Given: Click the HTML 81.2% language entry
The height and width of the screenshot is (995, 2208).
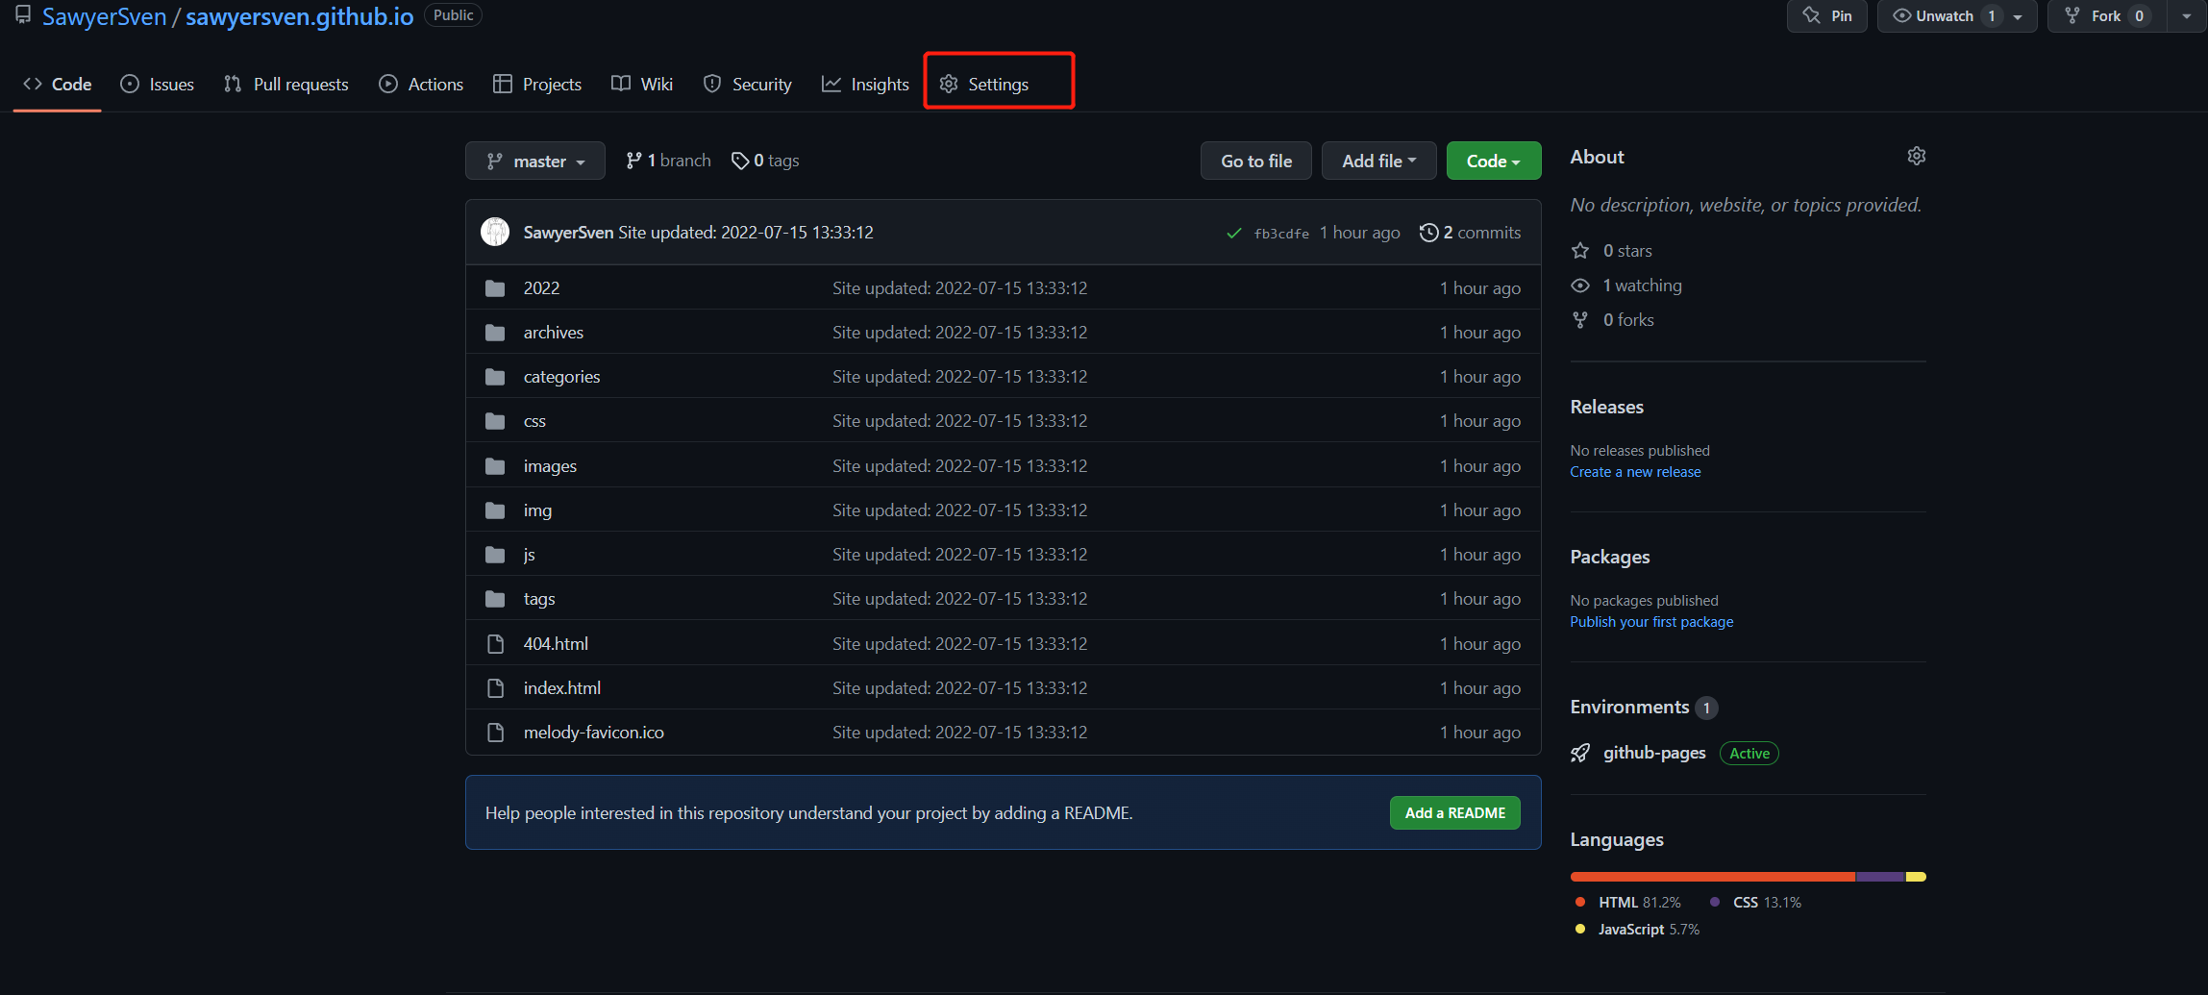Looking at the screenshot, I should [x=1628, y=902].
